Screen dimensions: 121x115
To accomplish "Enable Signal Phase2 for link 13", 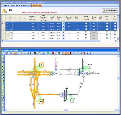I will (x=86, y=38).
